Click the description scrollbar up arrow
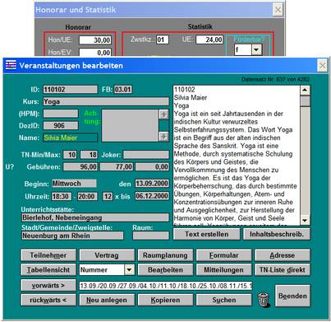This screenshot has height=322, width=331. coord(305,91)
